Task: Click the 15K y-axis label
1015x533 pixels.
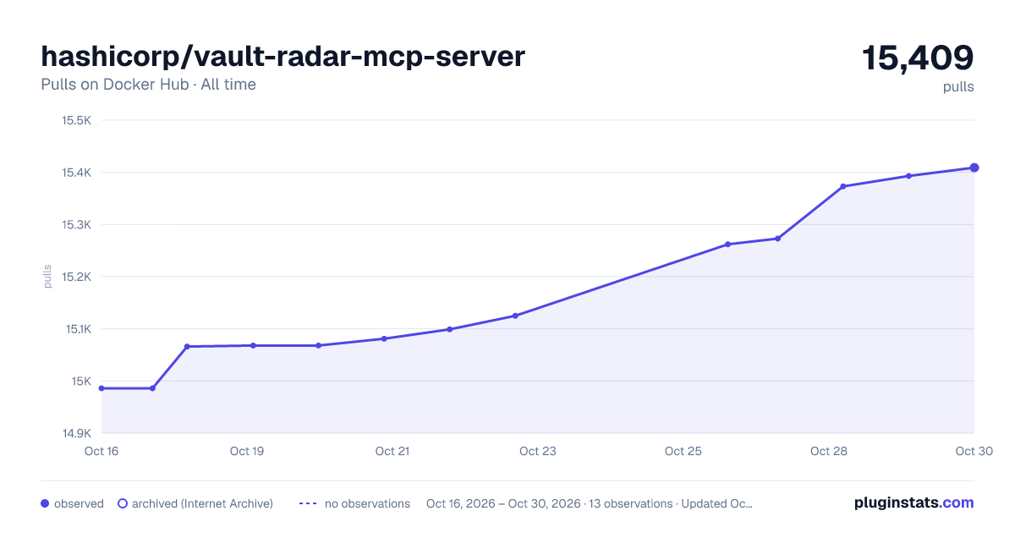Action: click(x=80, y=382)
